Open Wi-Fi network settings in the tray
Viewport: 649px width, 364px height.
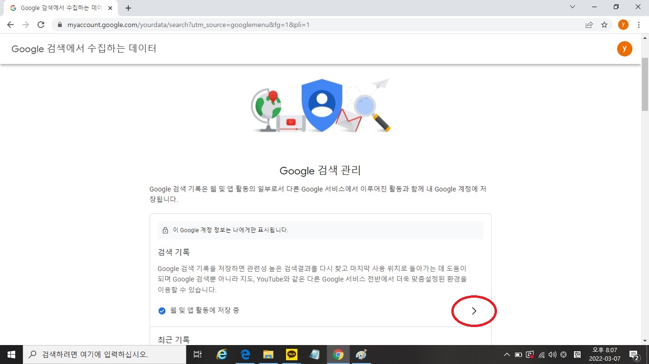coord(542,355)
